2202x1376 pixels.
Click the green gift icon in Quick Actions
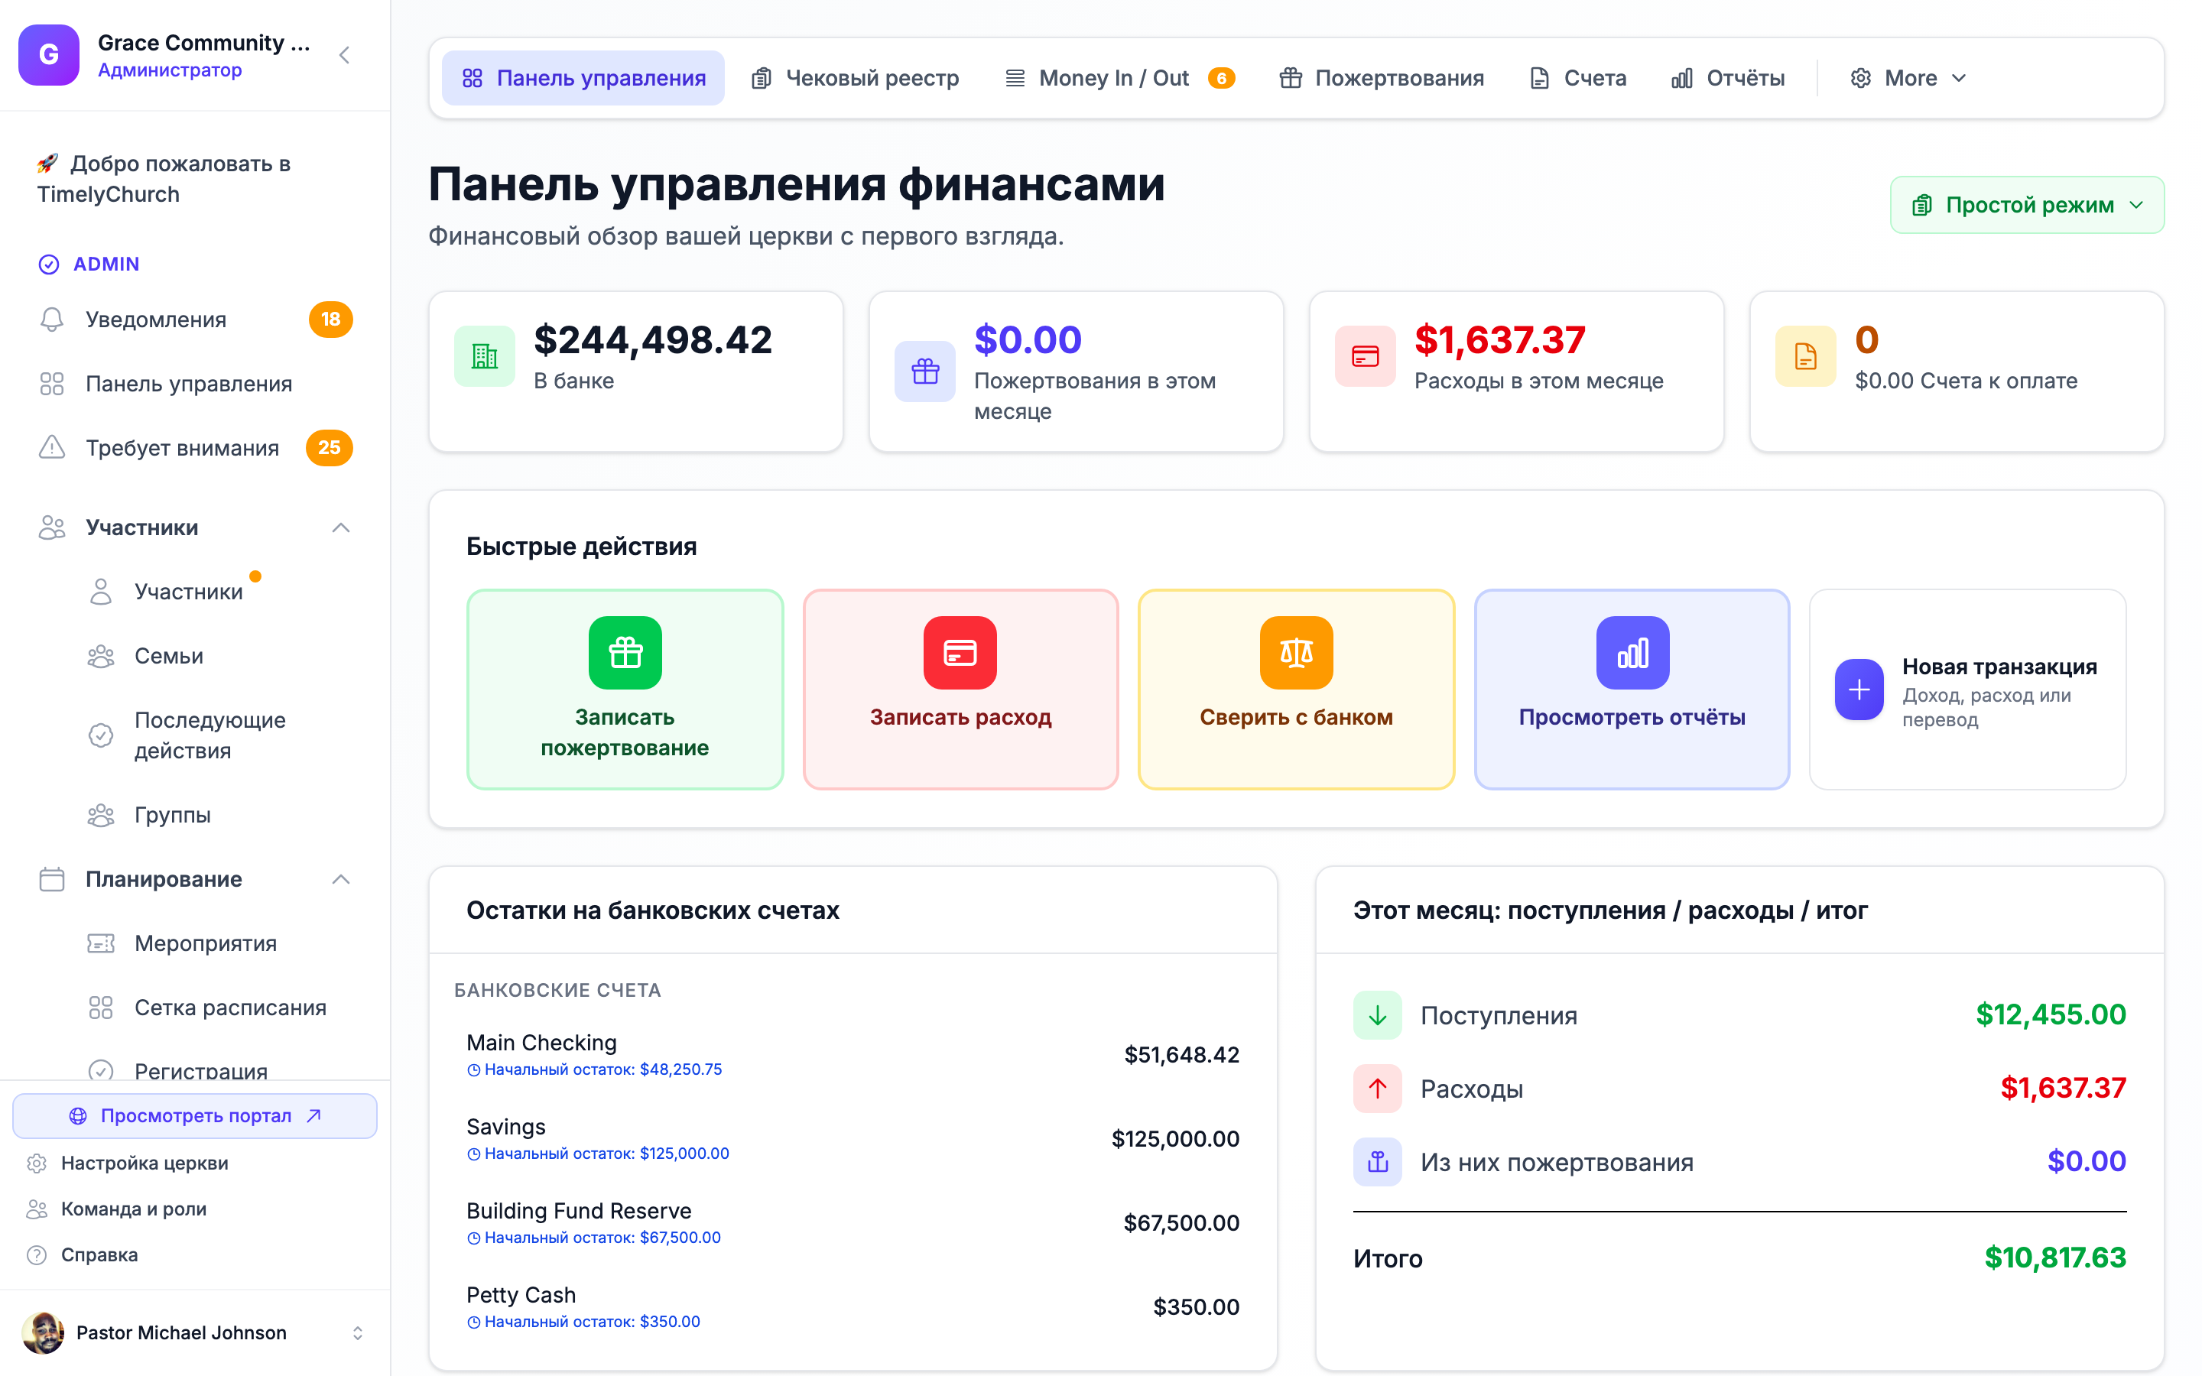click(625, 653)
